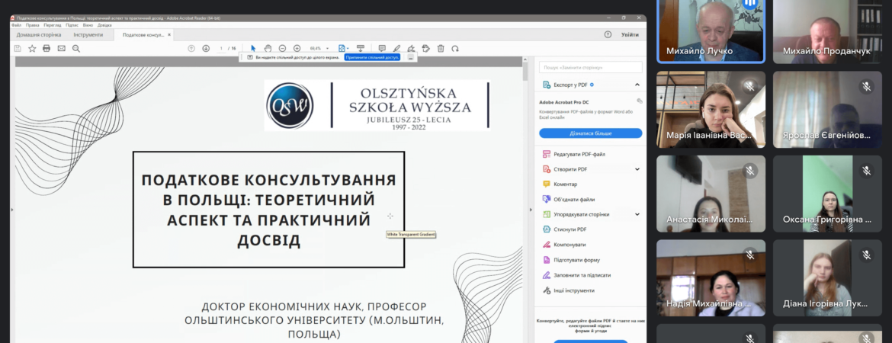Click the current page number field
This screenshot has height=343, width=892.
pyautogui.click(x=221, y=48)
